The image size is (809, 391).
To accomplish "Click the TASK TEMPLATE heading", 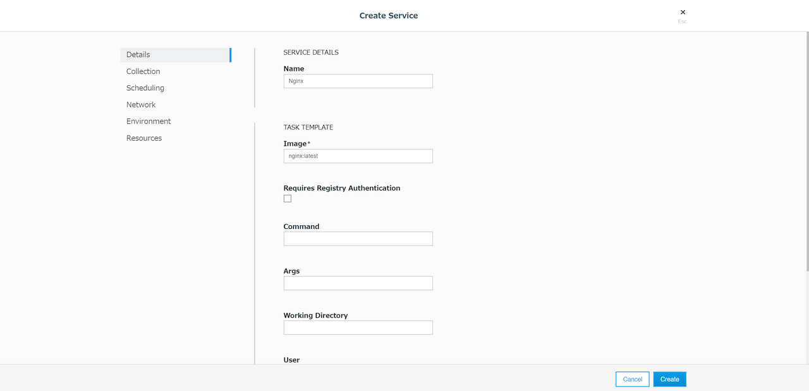I will pos(308,127).
